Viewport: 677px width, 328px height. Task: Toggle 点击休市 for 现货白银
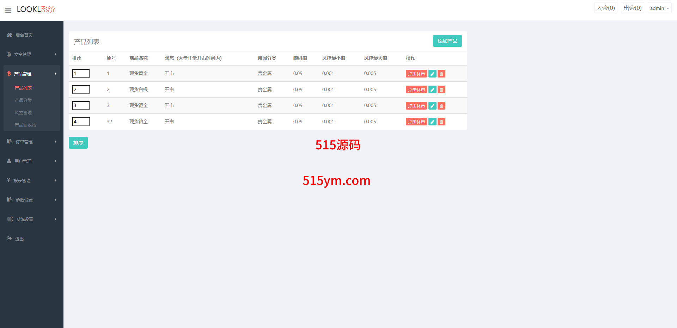point(416,90)
